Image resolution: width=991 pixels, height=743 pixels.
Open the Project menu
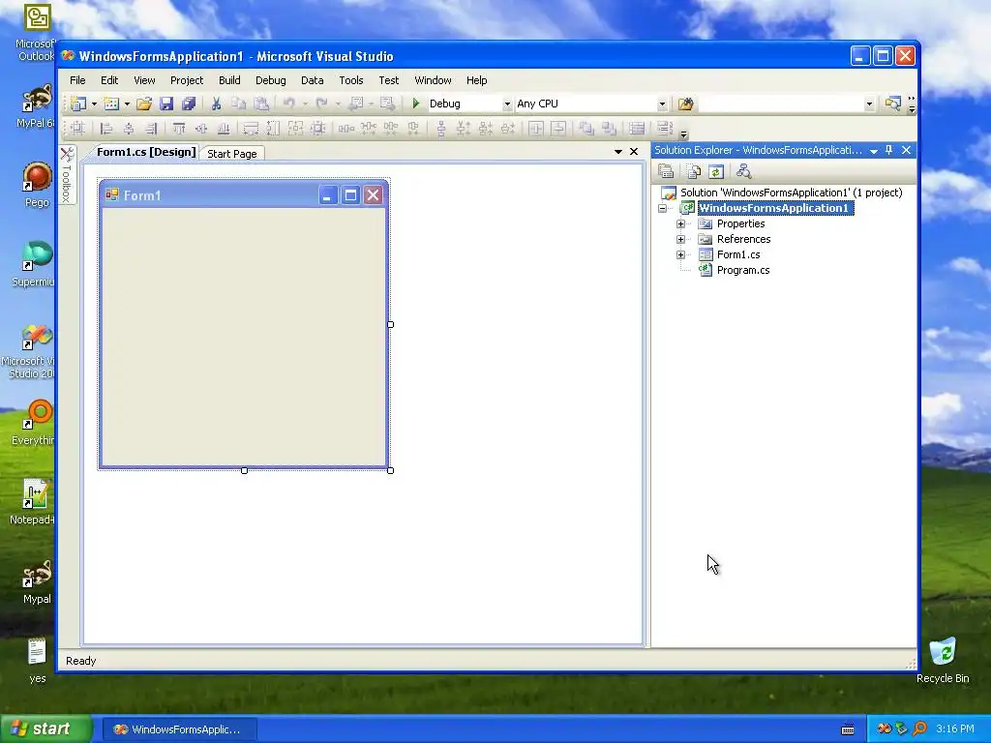187,80
